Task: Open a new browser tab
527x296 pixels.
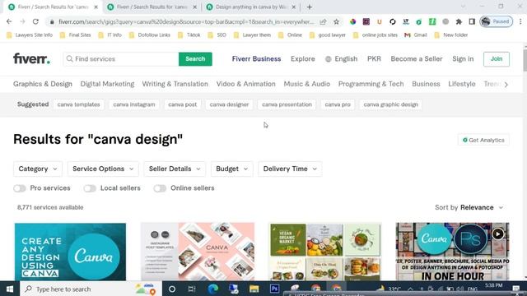Action: (x=310, y=7)
